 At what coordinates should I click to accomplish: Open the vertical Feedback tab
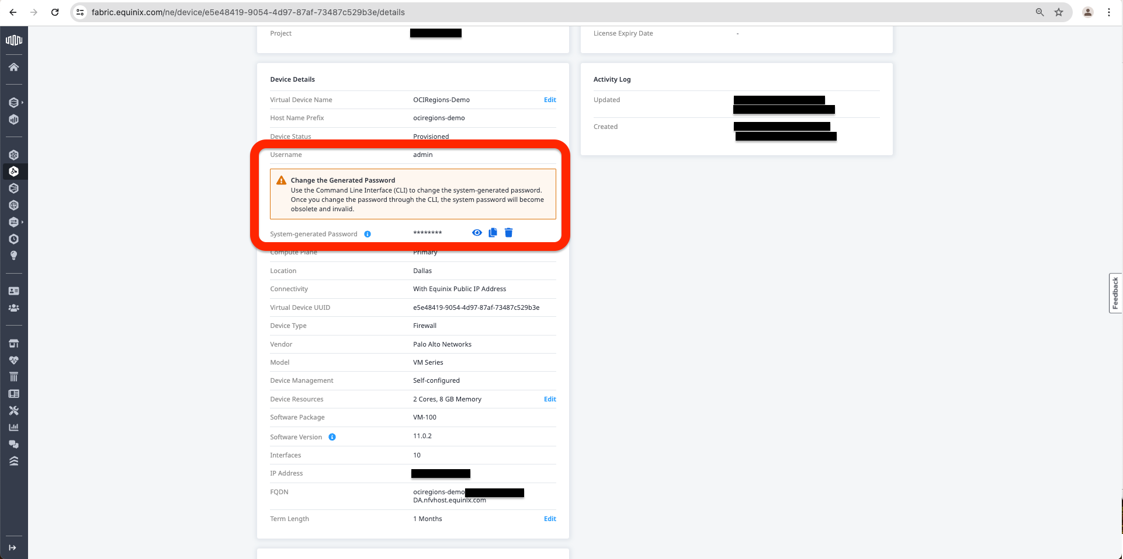[1115, 293]
